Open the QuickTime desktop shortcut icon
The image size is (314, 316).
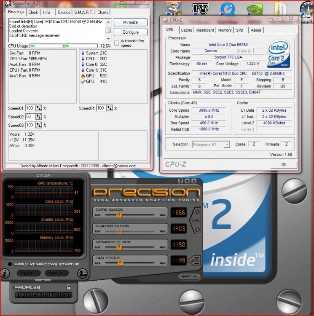(x=228, y=8)
